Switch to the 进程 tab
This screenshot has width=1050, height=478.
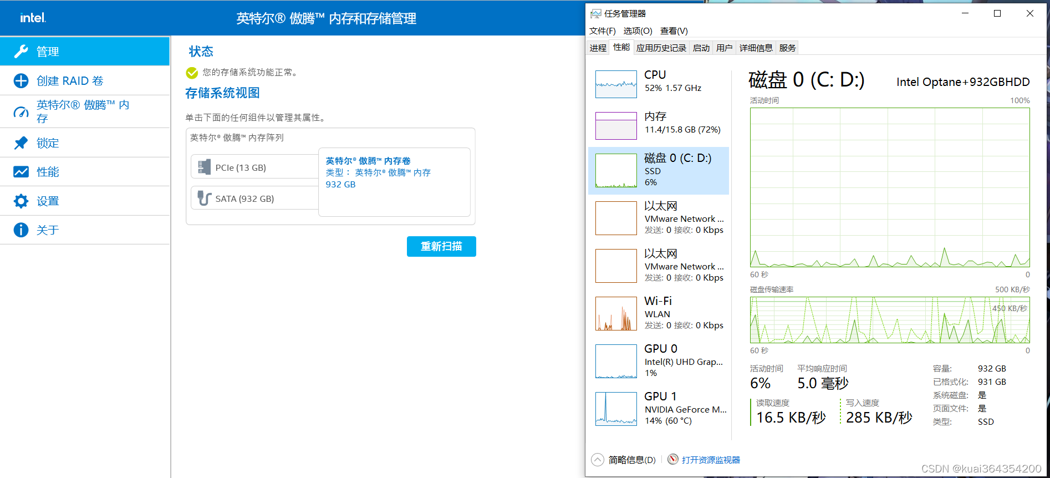[598, 48]
